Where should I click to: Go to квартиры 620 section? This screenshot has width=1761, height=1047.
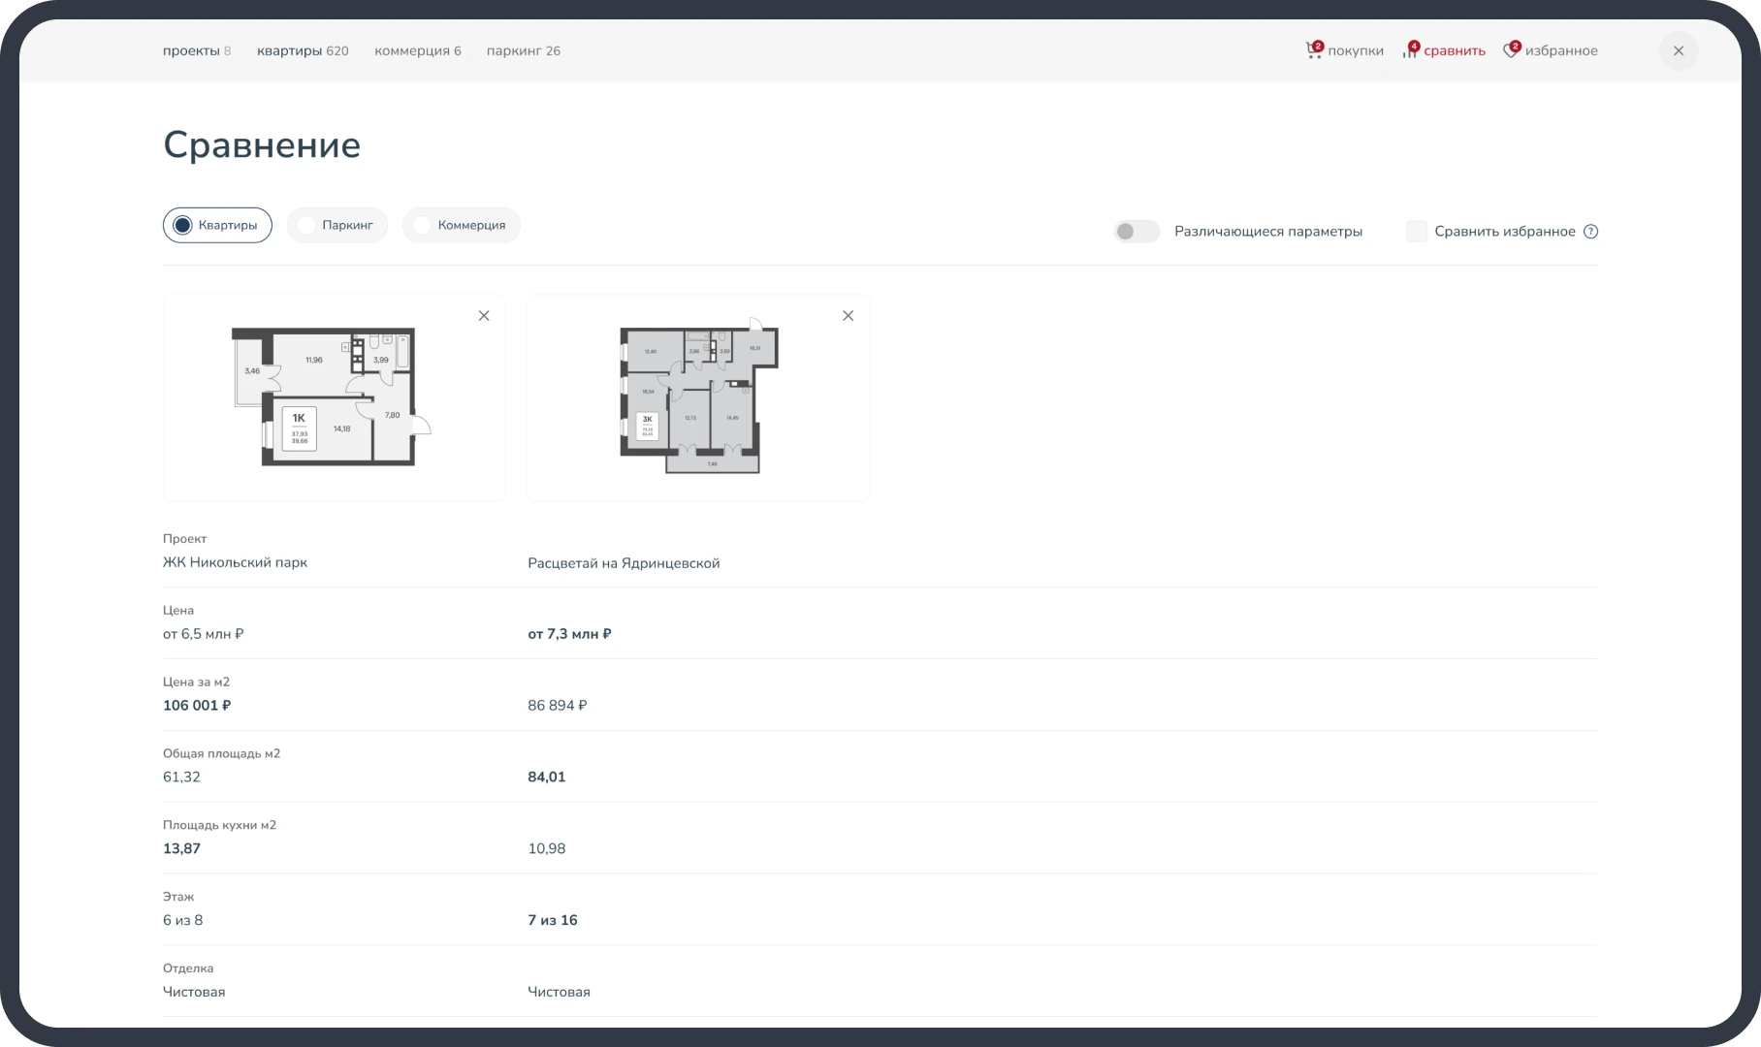303,50
